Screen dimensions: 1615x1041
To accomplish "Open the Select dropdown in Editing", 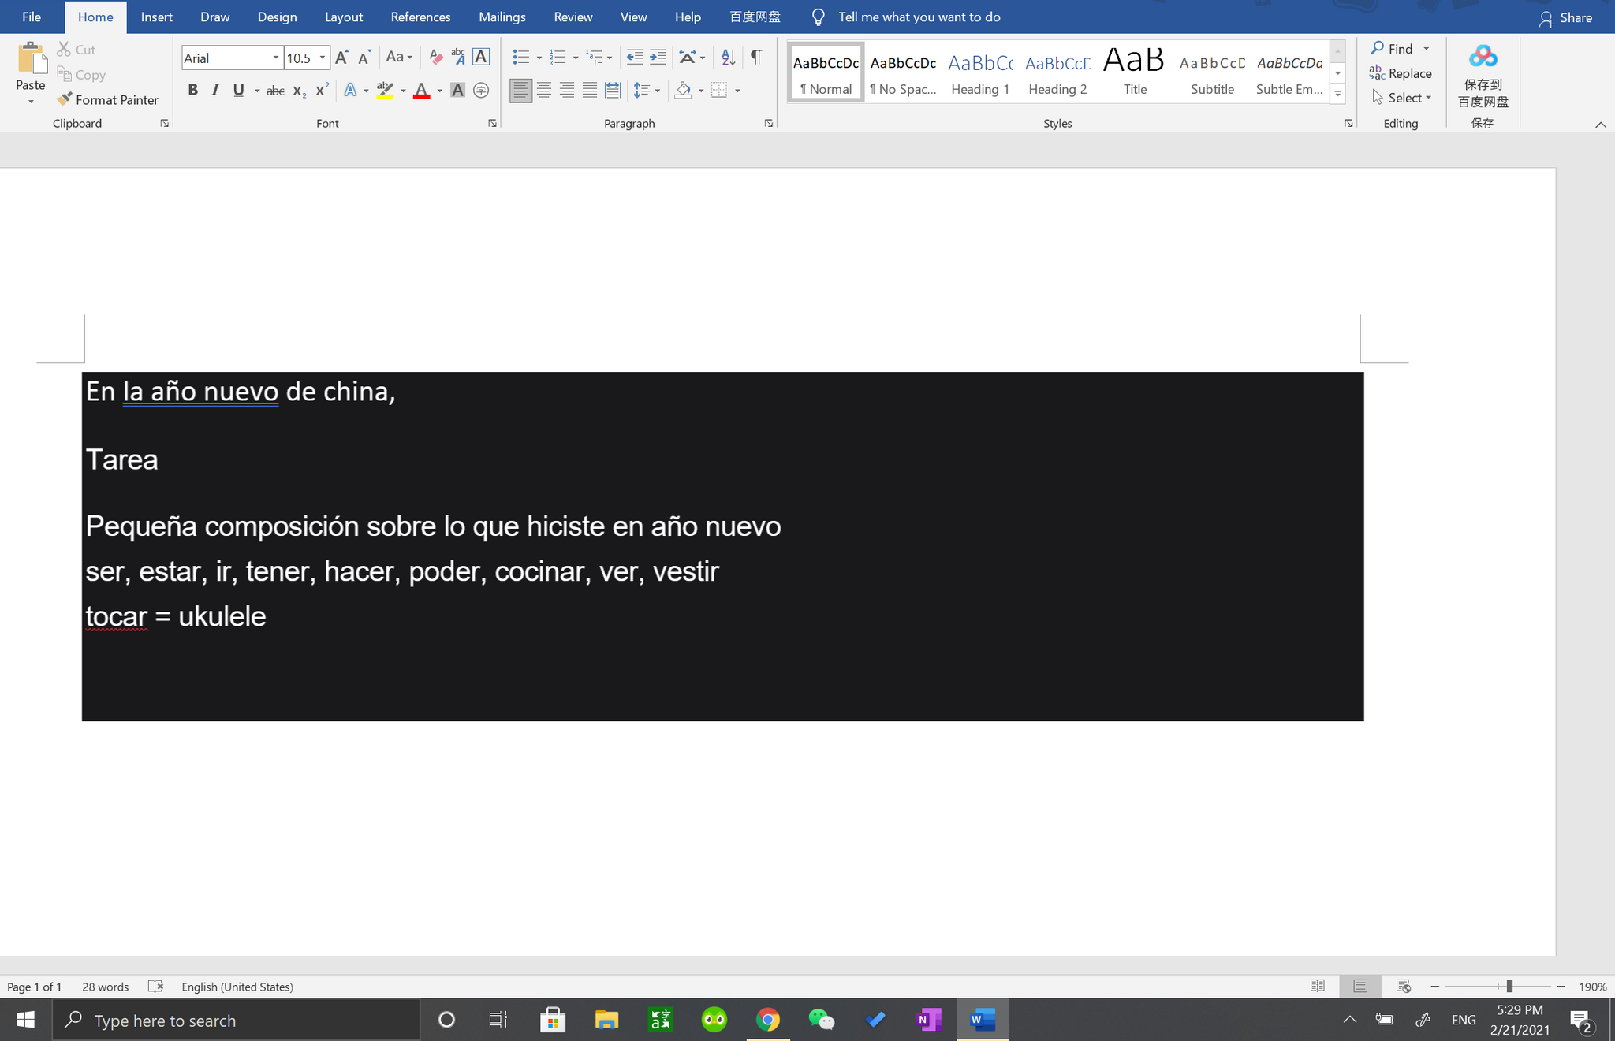I will [x=1401, y=98].
